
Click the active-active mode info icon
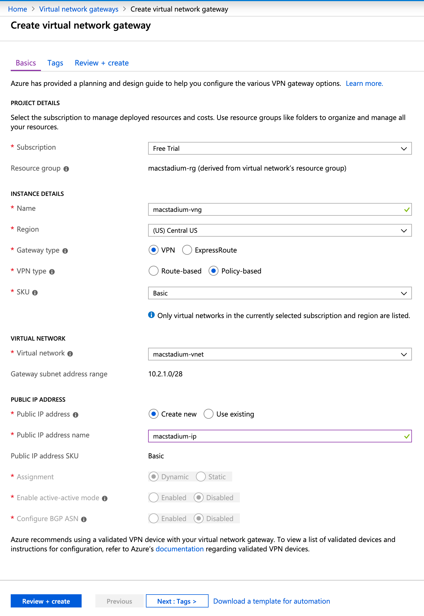point(104,498)
